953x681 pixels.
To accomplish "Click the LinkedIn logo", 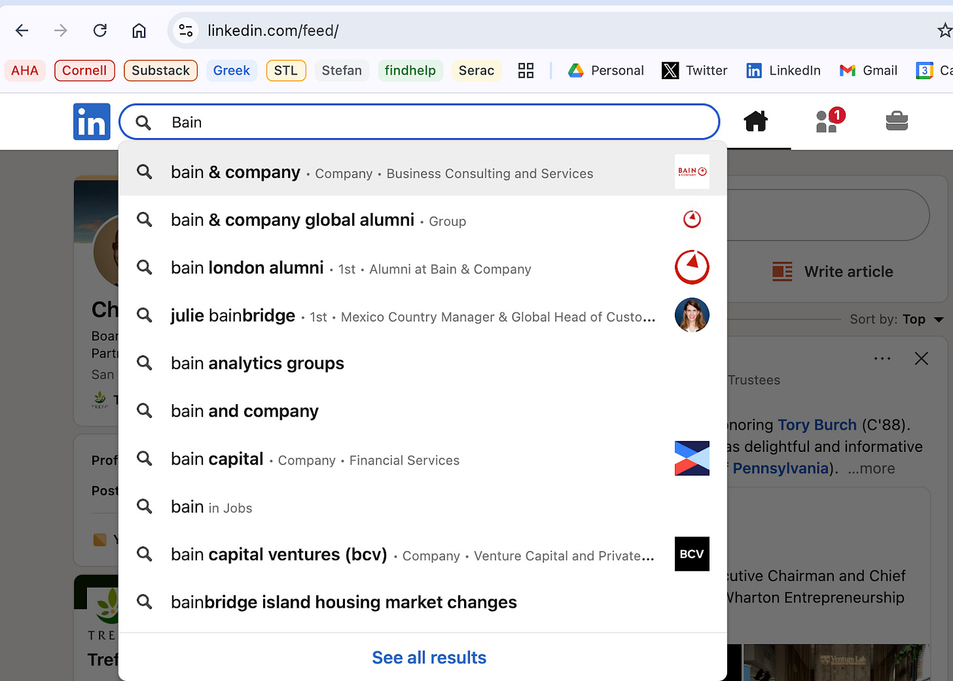I will click(92, 122).
